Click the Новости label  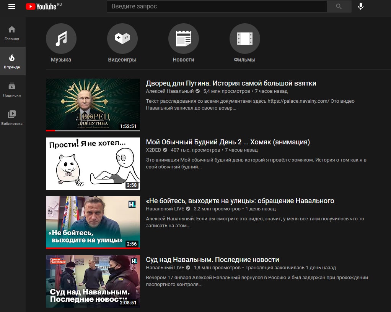(x=183, y=60)
